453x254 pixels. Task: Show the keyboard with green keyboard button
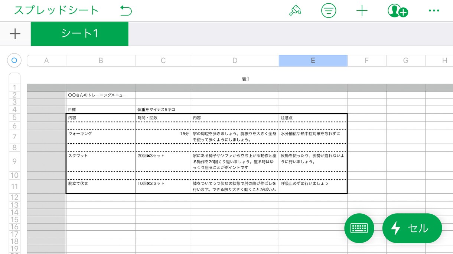pyautogui.click(x=359, y=228)
